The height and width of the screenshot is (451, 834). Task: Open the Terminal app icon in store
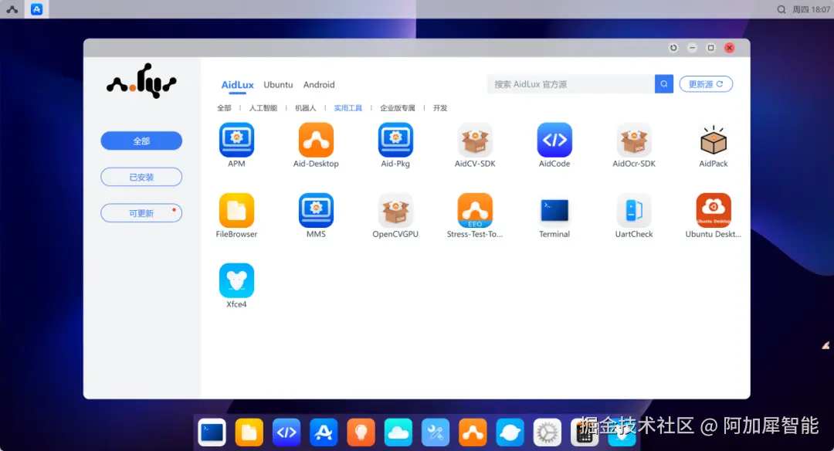pos(554,210)
